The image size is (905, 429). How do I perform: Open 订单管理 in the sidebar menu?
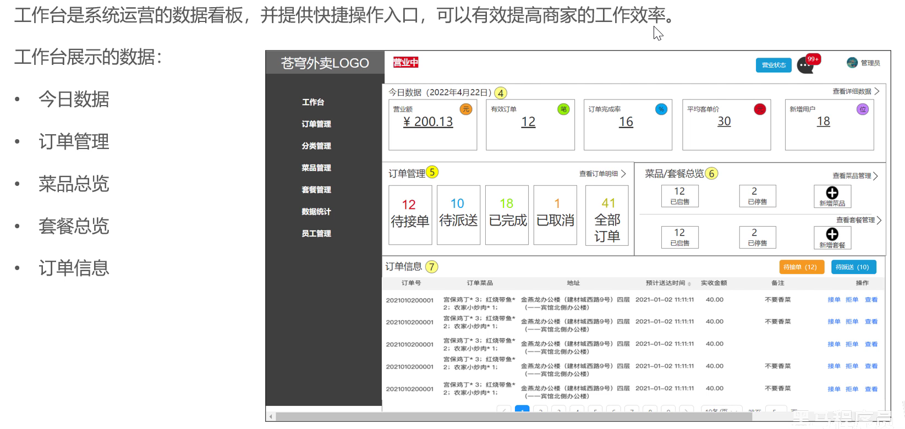click(x=316, y=124)
